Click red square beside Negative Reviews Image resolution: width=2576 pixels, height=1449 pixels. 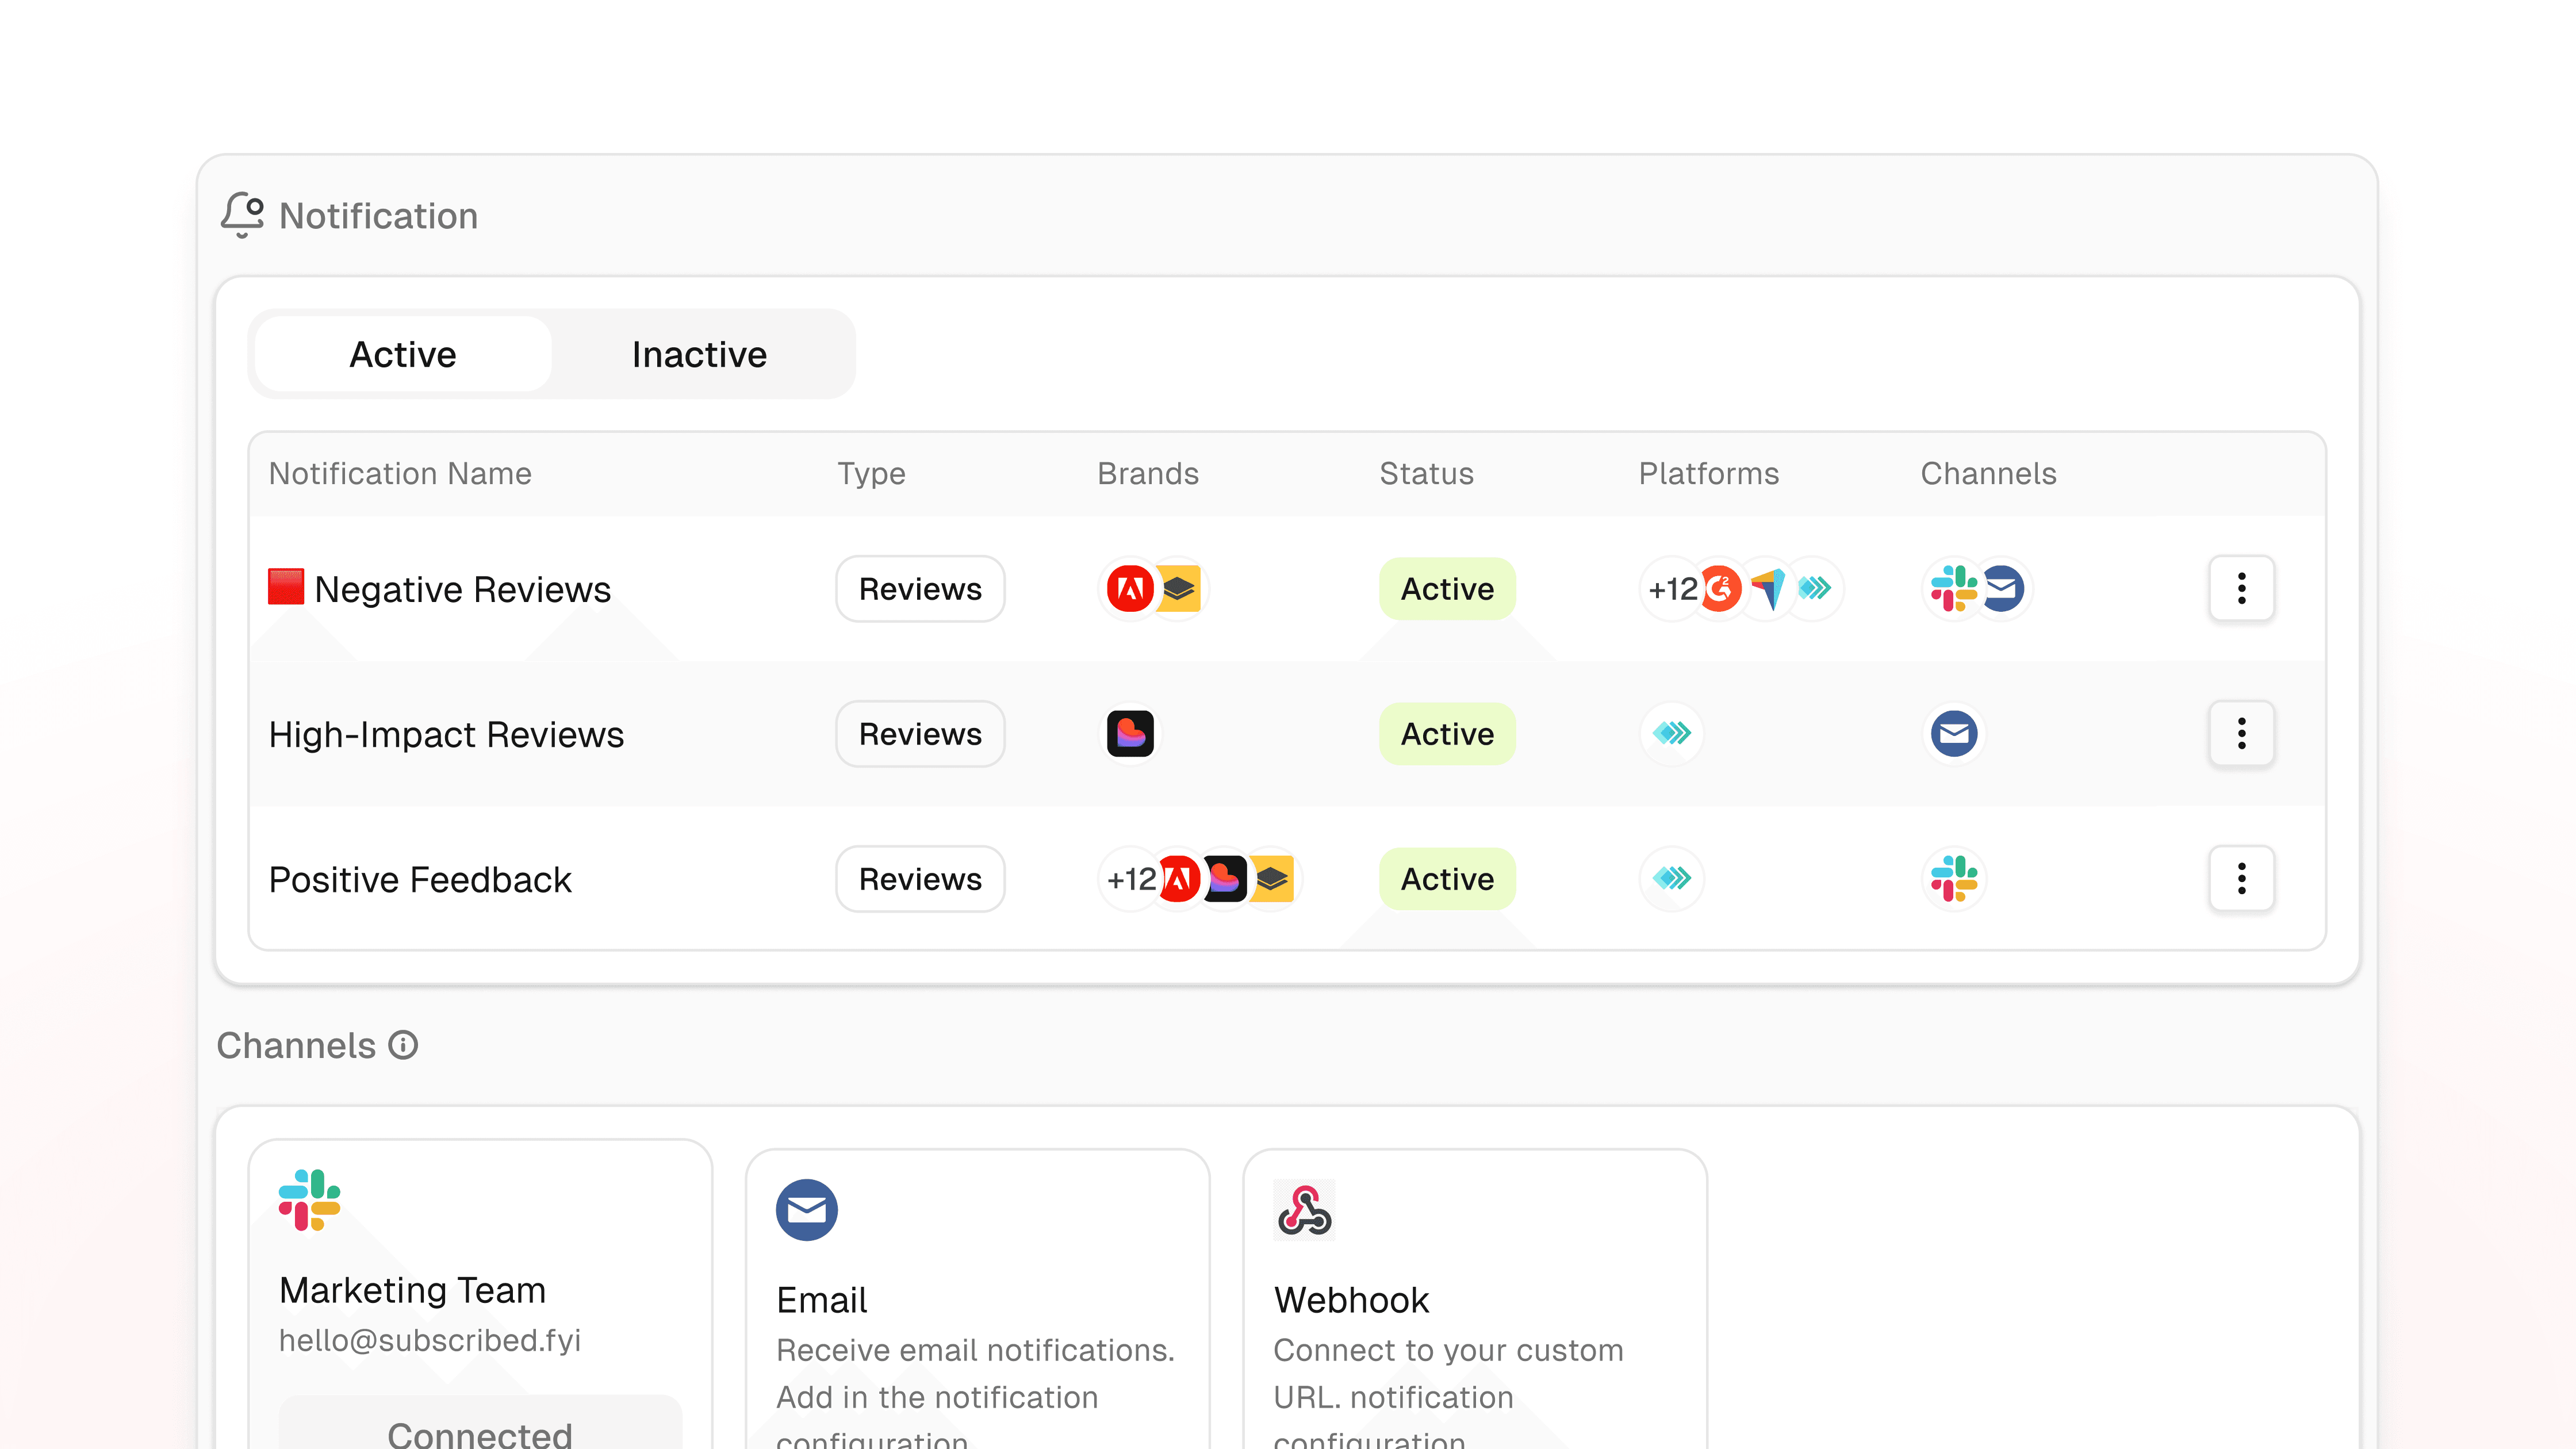286,587
